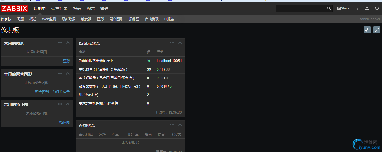This screenshot has height=152, width=382.
Task: Click the 严重 severity column header
Action: point(115,134)
